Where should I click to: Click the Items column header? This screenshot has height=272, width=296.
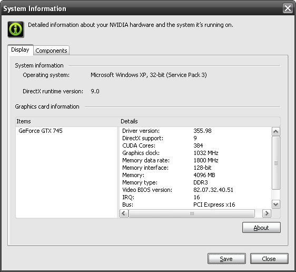(67, 121)
